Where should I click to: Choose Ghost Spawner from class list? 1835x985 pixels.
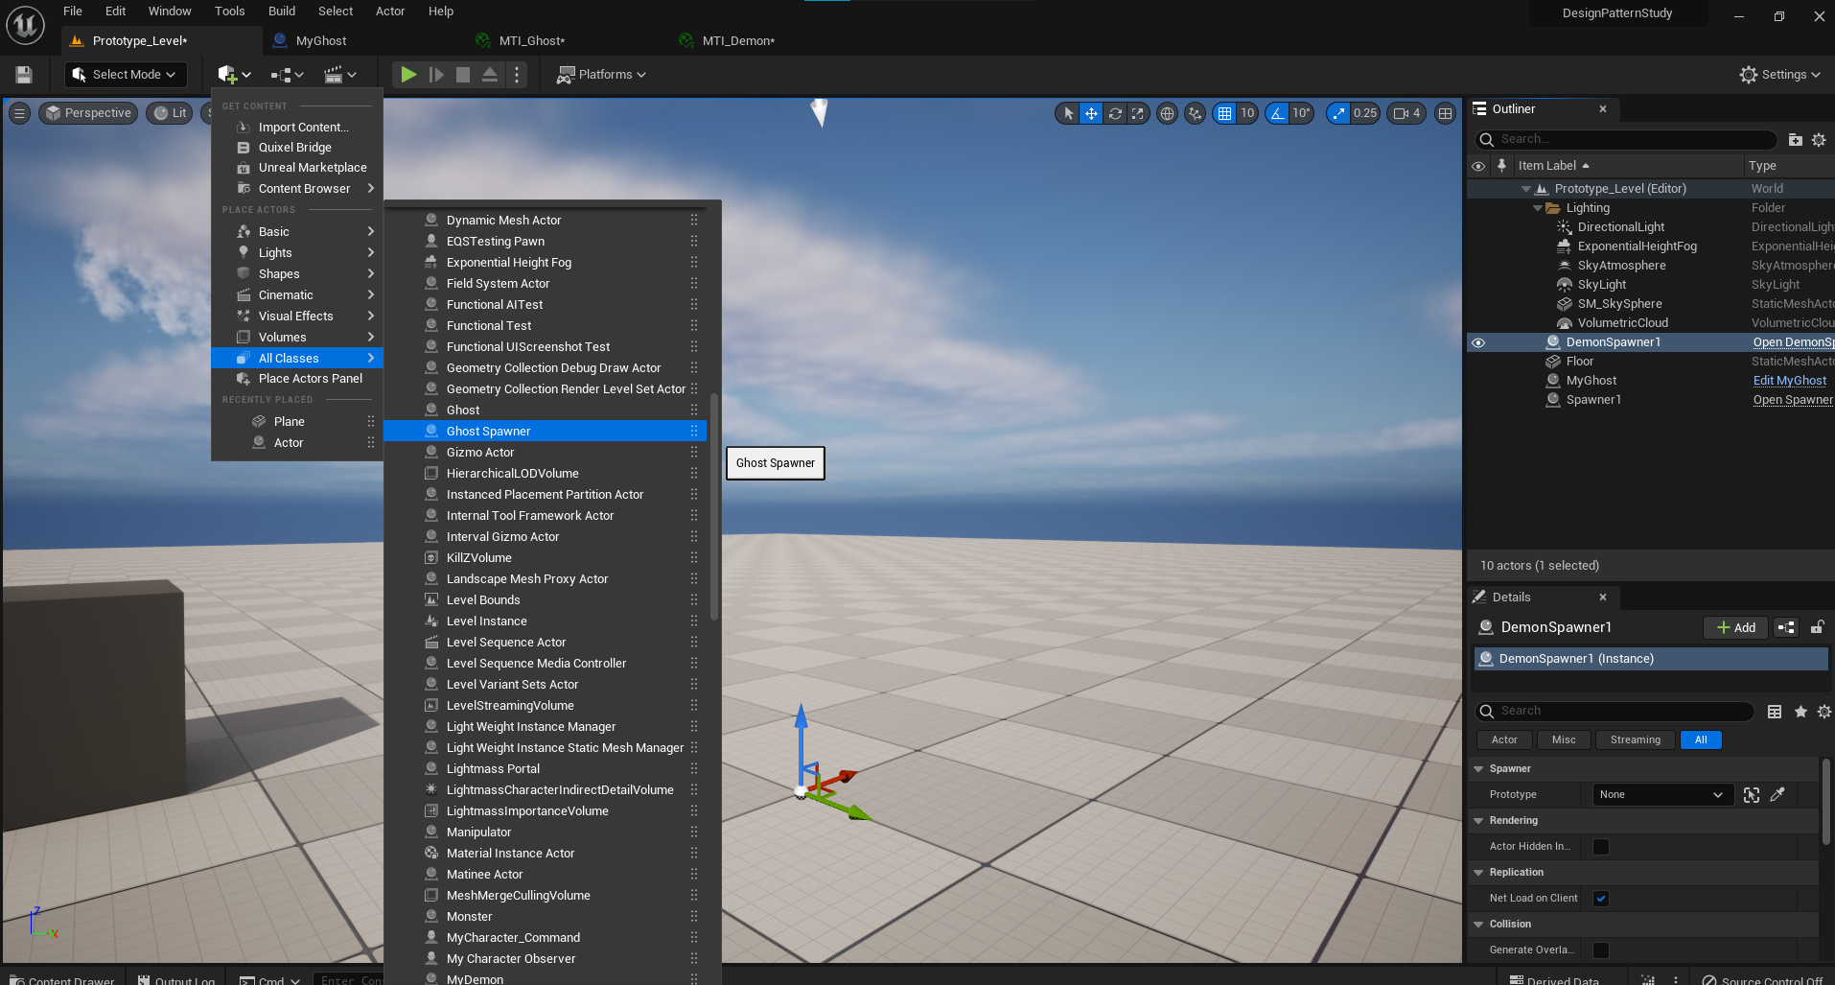(545, 432)
